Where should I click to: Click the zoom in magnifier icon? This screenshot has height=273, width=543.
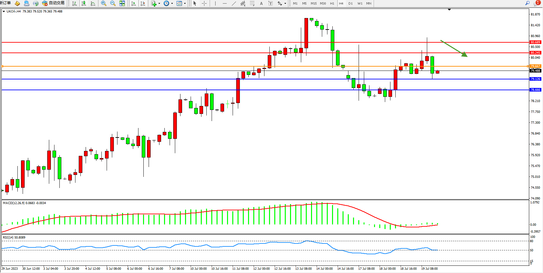coord(104,3)
